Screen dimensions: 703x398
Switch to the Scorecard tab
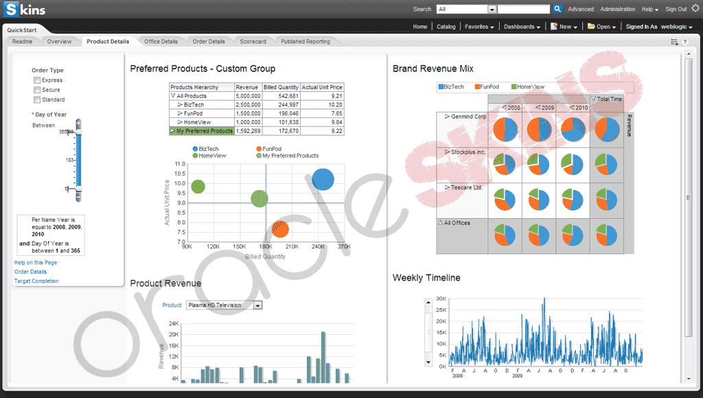253,42
